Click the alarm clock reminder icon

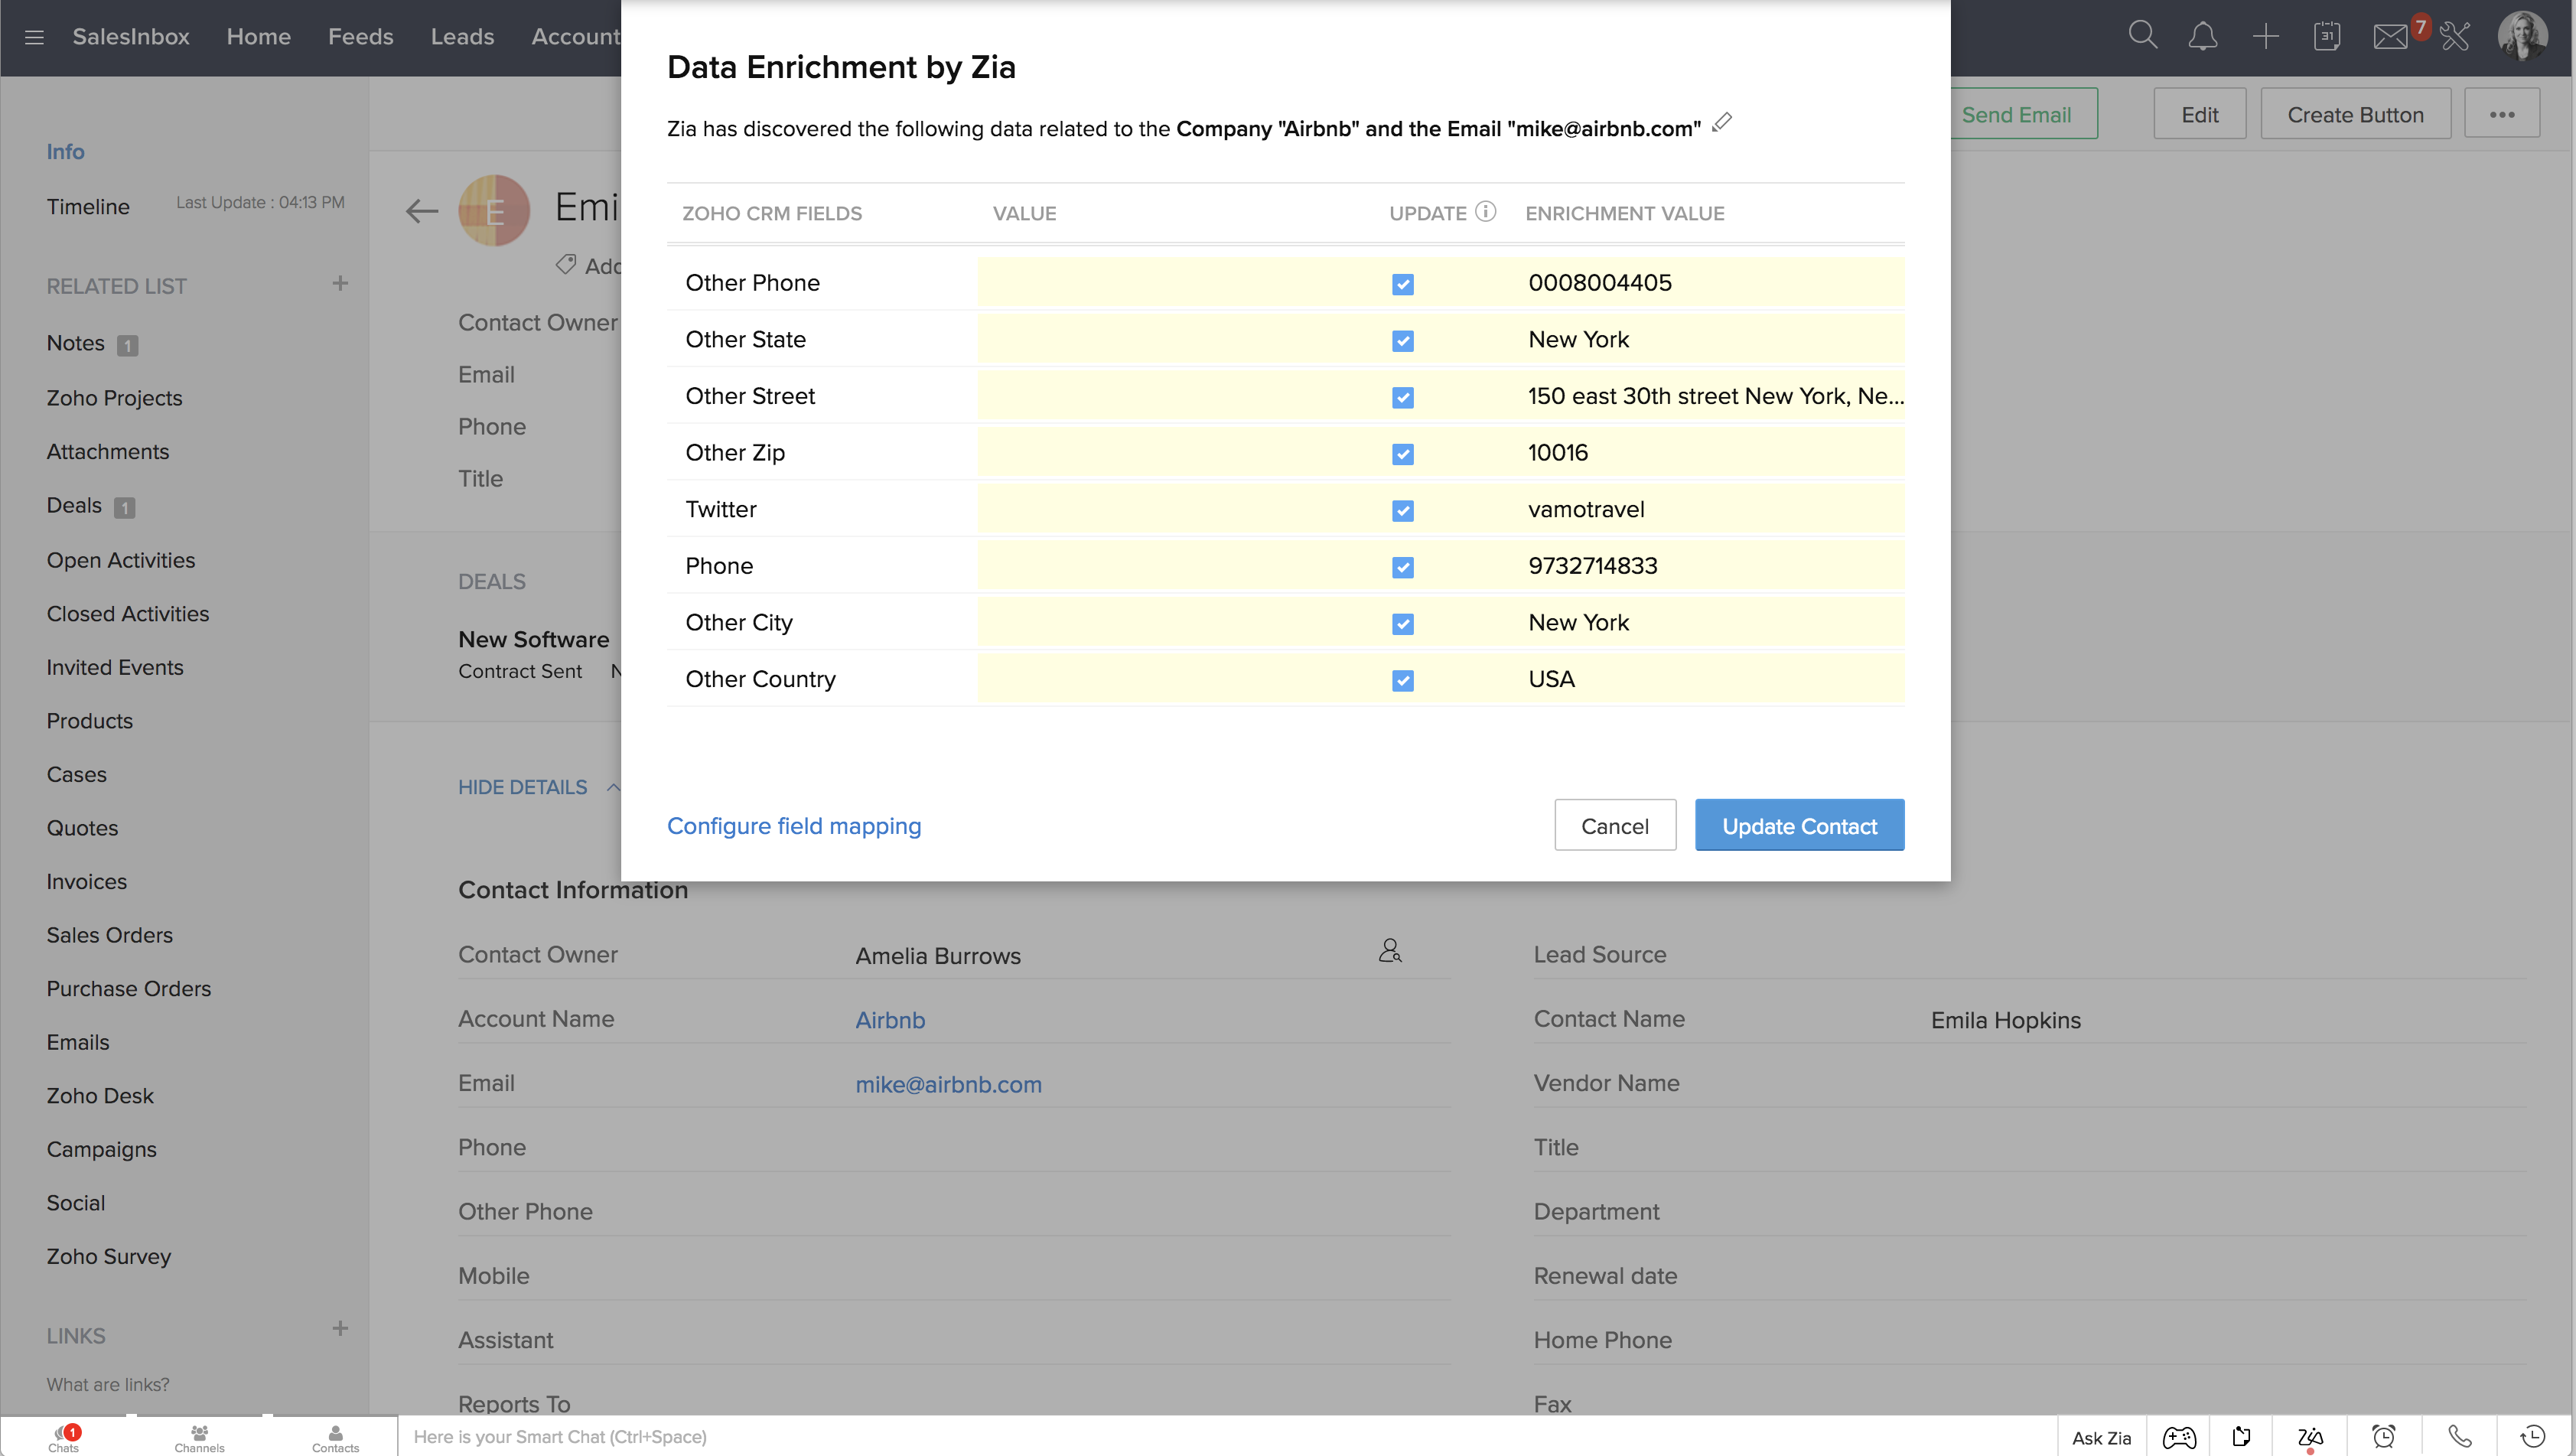[2385, 1438]
